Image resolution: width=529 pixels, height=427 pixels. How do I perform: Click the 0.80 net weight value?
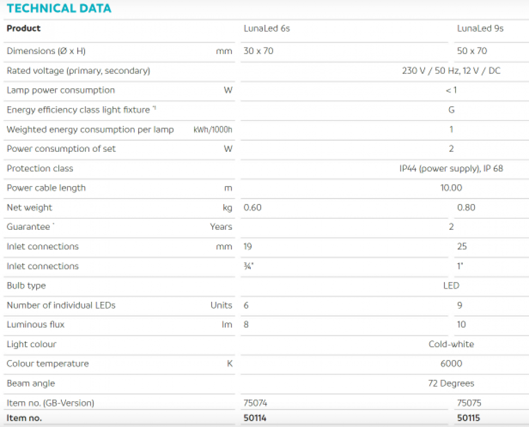pos(466,207)
